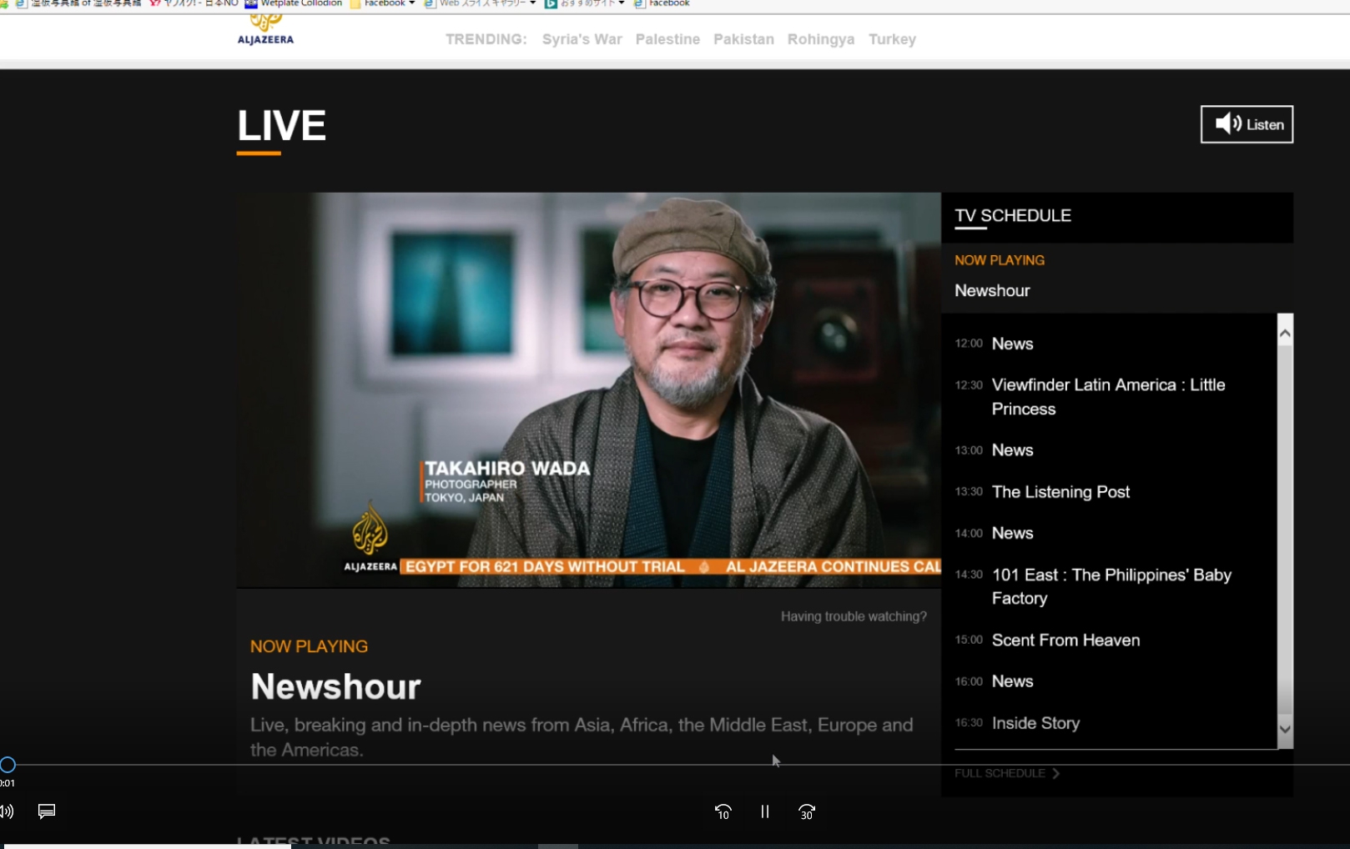Skip forward 30 seconds

(x=806, y=811)
